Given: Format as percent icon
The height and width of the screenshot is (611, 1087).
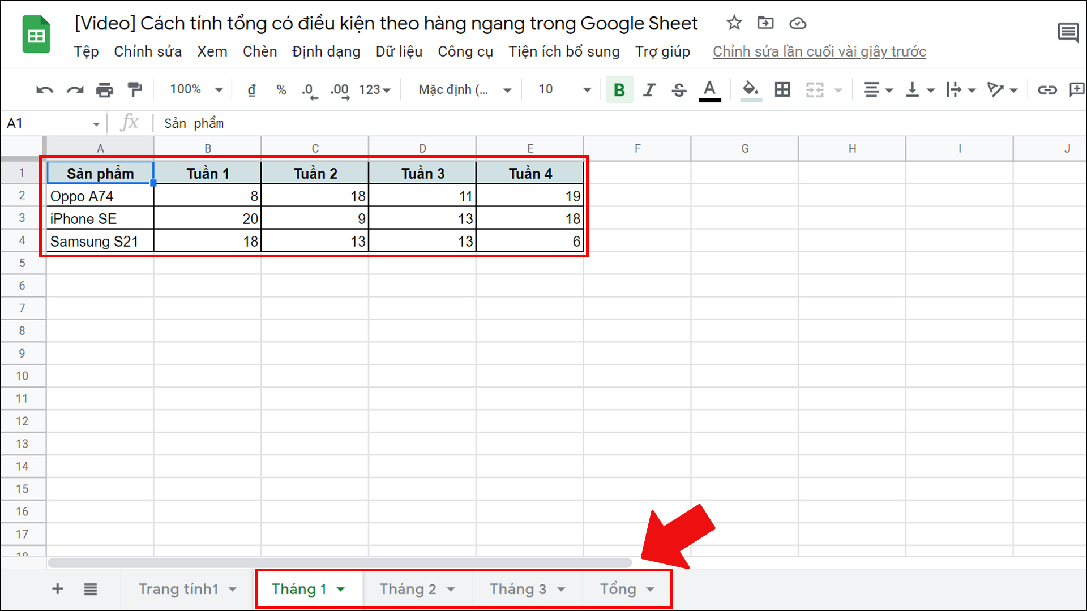Looking at the screenshot, I should point(281,90).
